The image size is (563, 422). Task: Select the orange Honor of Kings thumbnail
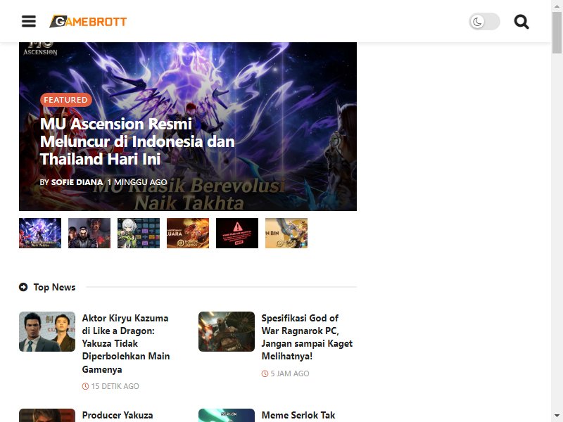click(x=188, y=233)
